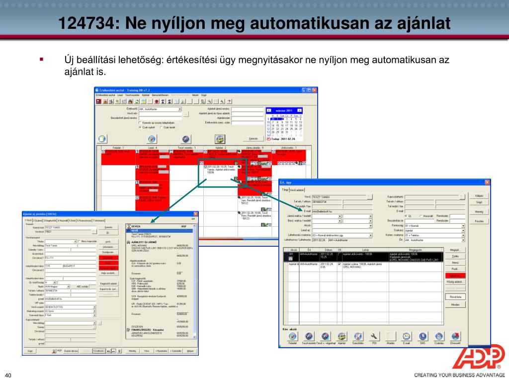Click the Feladat icon in Köv. akció bar
This screenshot has width=509, height=382.
[292, 336]
